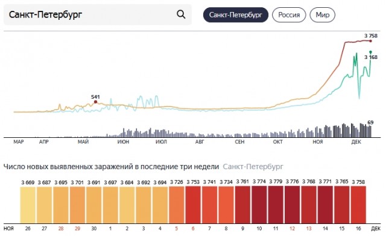Viewport: 386px width, 236px height.
Task: Click the green 3 168 endpoint marker
Action: (371, 52)
